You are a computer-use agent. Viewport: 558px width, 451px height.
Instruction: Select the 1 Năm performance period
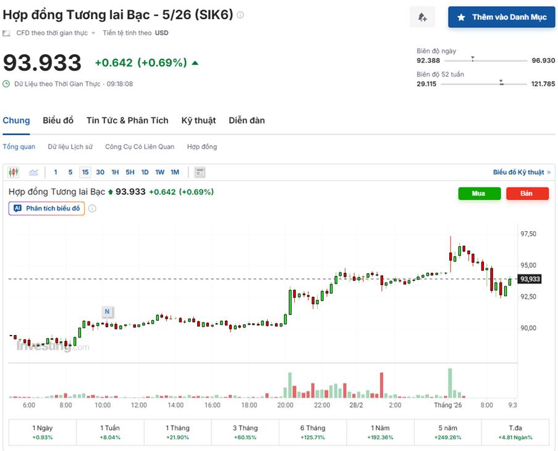(381, 432)
